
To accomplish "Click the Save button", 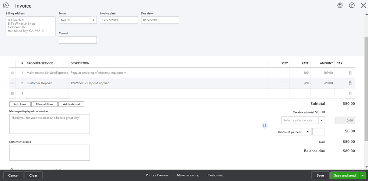I will pyautogui.click(x=320, y=175).
